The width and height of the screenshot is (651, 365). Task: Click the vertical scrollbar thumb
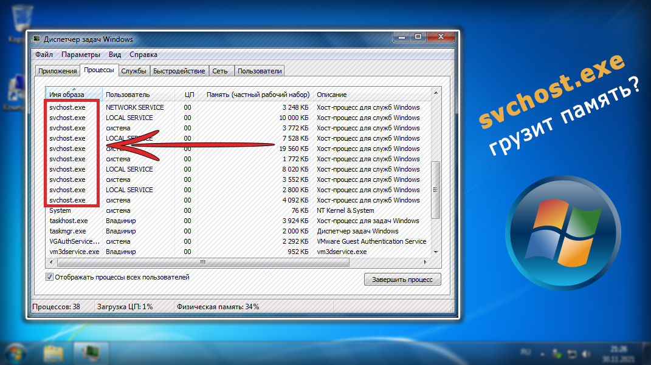436,190
